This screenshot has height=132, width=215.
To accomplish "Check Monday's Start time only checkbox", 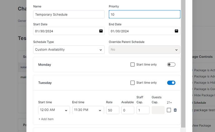I will (x=132, y=64).
